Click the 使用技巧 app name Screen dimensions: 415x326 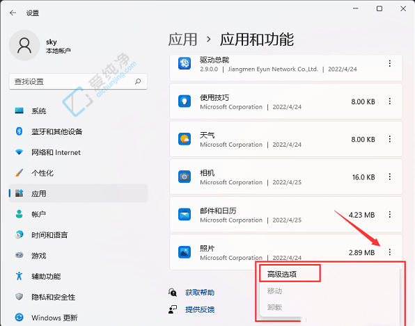point(214,97)
